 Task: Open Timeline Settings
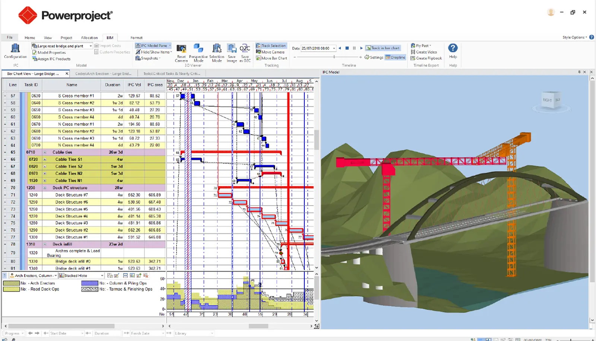pyautogui.click(x=374, y=57)
